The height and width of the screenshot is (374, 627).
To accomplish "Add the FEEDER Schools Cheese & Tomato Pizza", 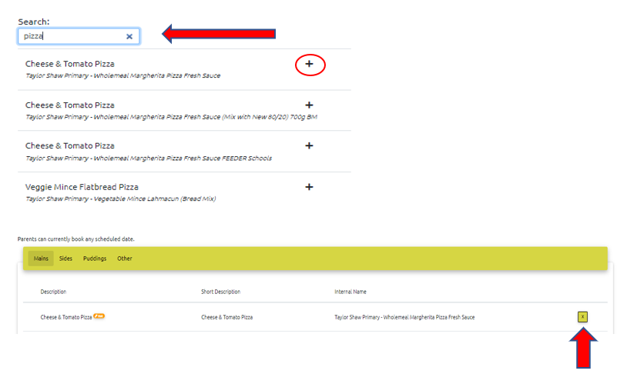I will point(310,145).
